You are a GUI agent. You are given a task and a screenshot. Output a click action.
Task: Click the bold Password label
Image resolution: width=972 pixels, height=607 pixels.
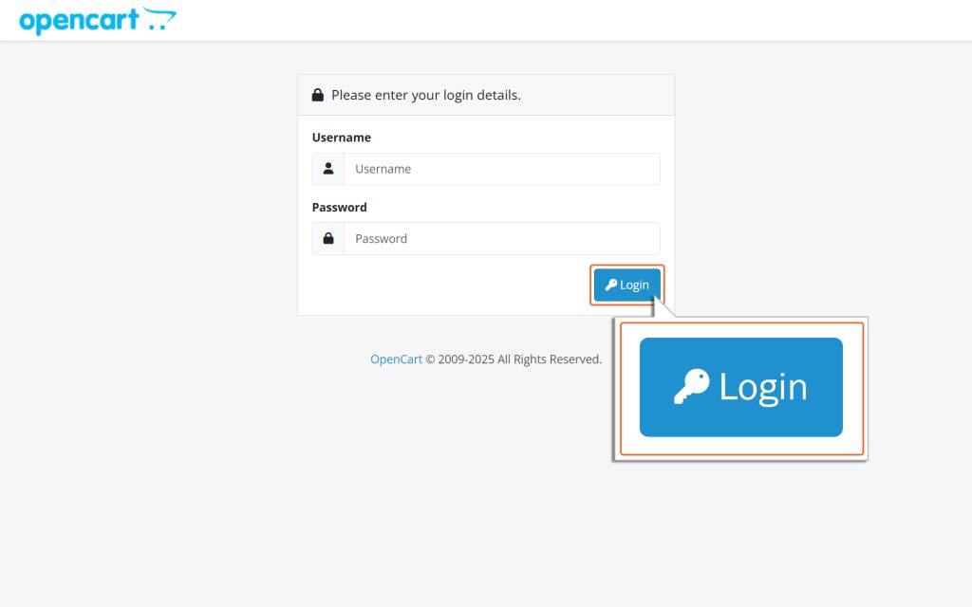point(339,207)
